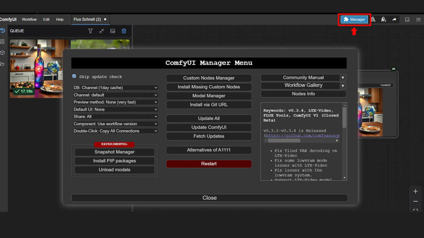
Task: Open the Model Manager
Action: [209, 96]
